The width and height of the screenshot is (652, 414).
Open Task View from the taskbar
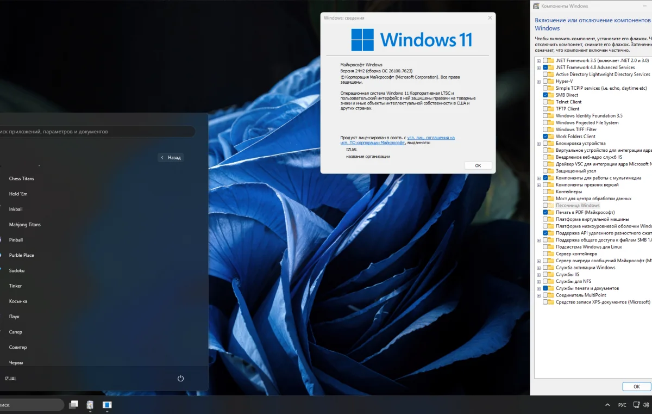tap(73, 405)
